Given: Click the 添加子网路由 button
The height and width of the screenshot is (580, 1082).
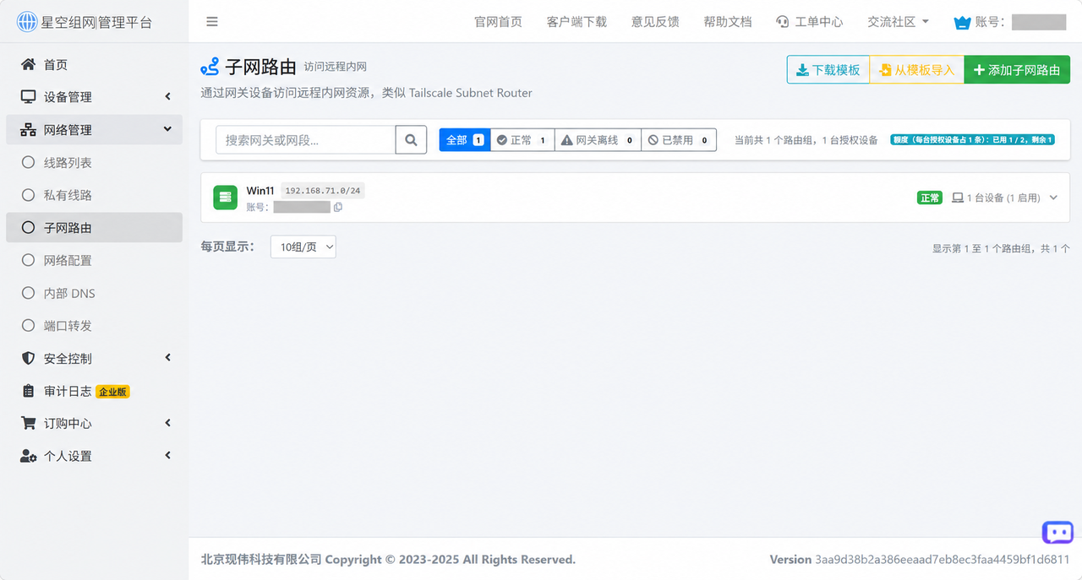Looking at the screenshot, I should point(1017,70).
